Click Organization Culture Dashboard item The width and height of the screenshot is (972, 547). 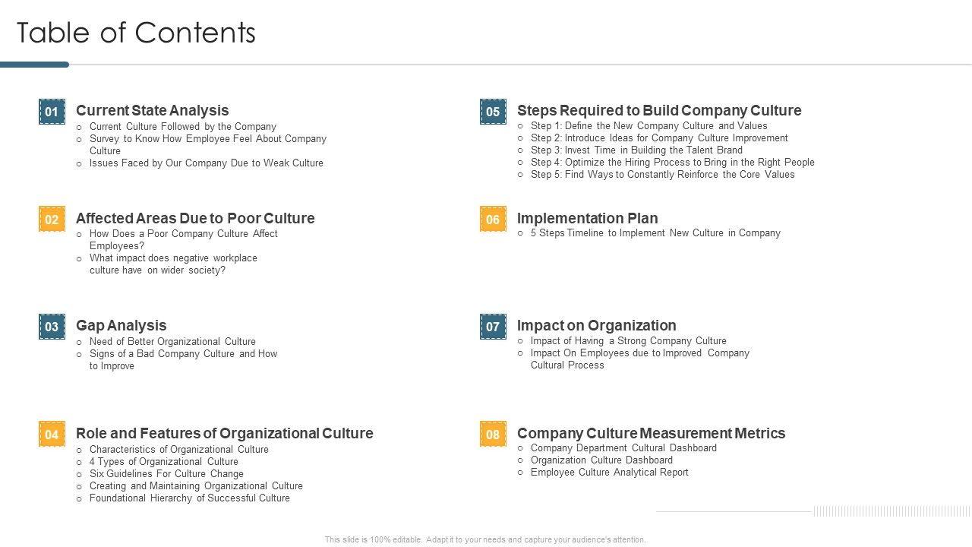point(601,460)
